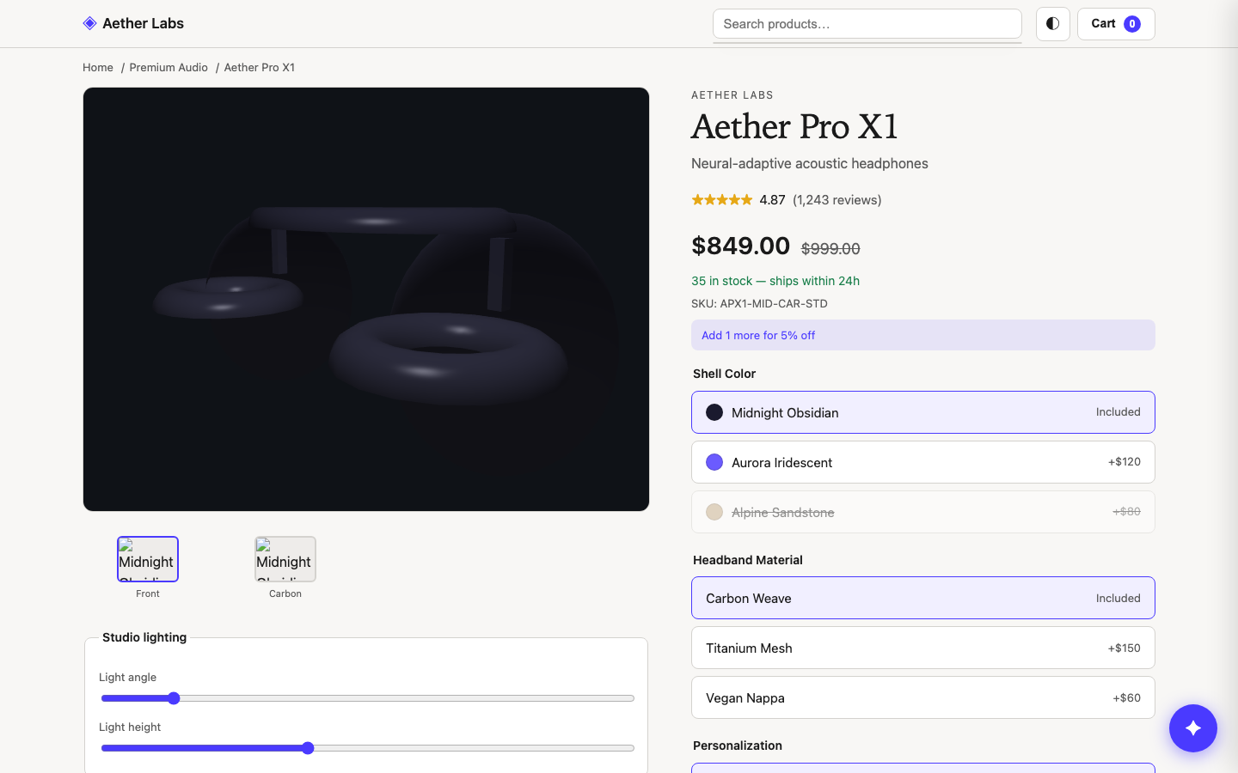Toggle the dark mode theme icon
The width and height of the screenshot is (1238, 773).
point(1052,24)
